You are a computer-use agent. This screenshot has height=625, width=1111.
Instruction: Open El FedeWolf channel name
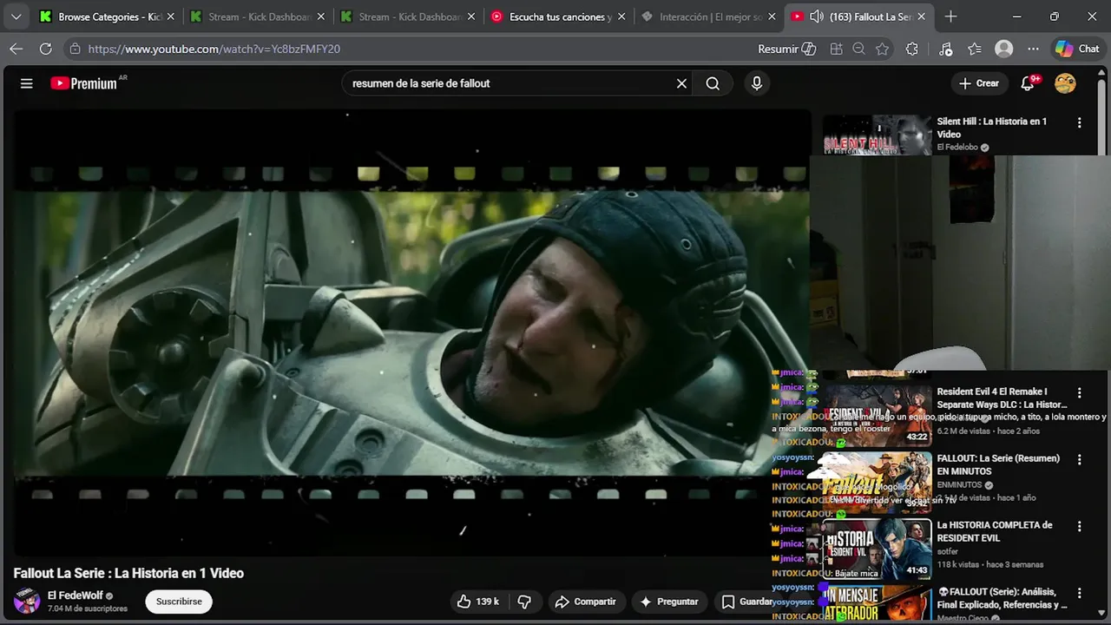tap(75, 595)
